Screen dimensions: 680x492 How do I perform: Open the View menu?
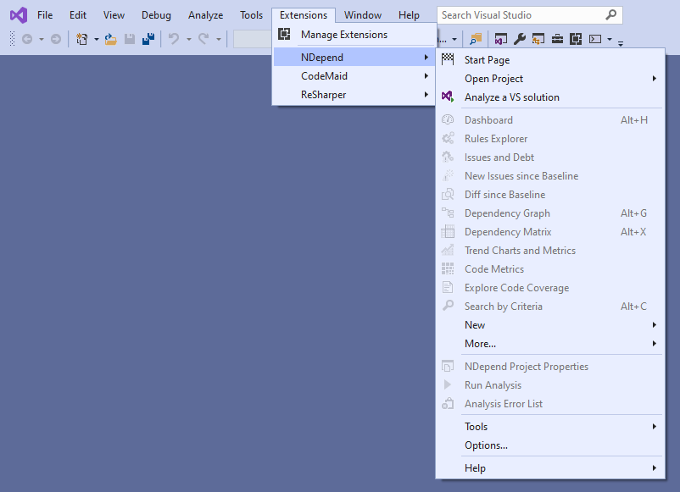114,15
